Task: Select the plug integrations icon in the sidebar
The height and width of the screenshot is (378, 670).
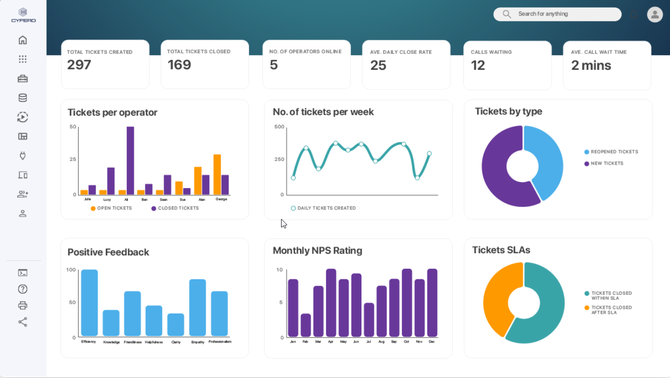Action: click(22, 156)
